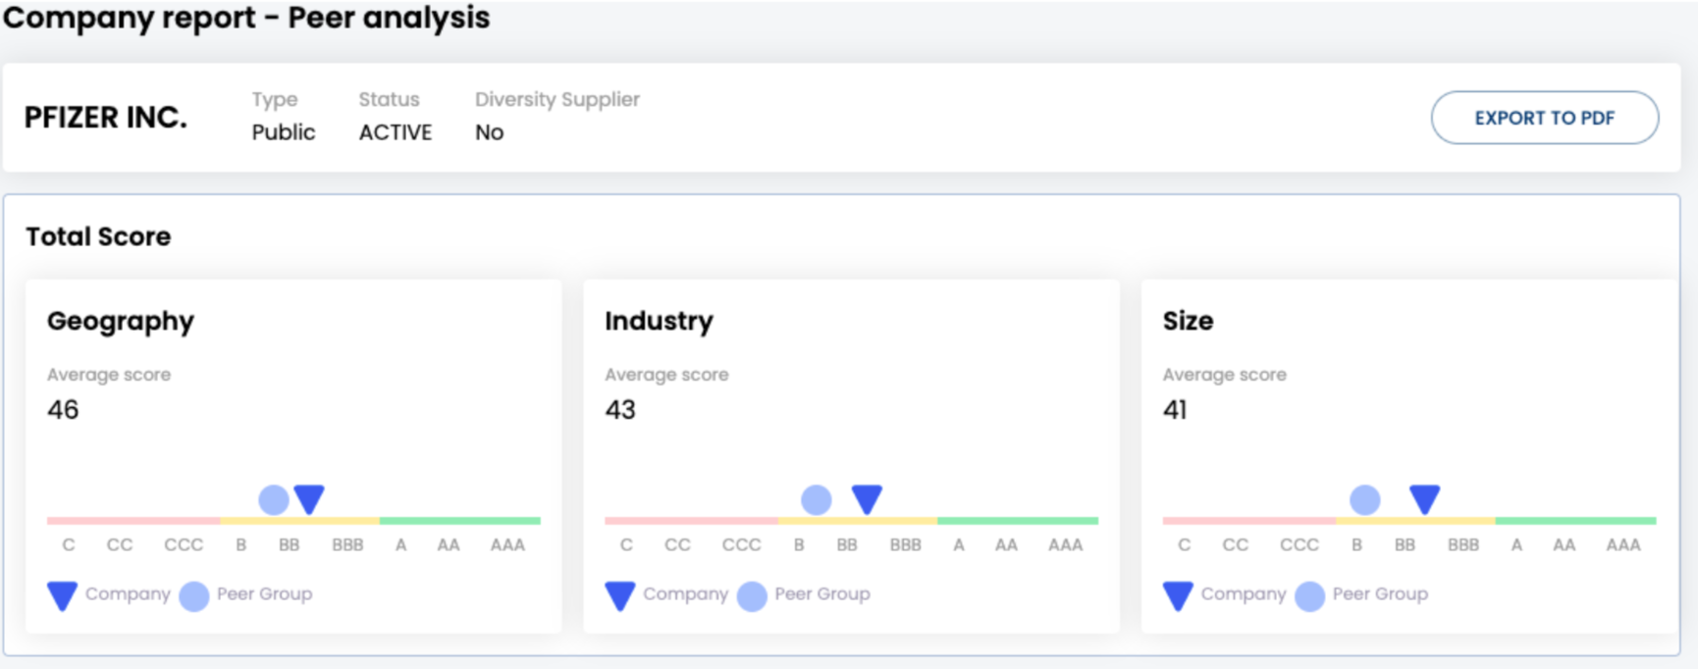Click the Company triangle marker in Size chart

click(1425, 498)
